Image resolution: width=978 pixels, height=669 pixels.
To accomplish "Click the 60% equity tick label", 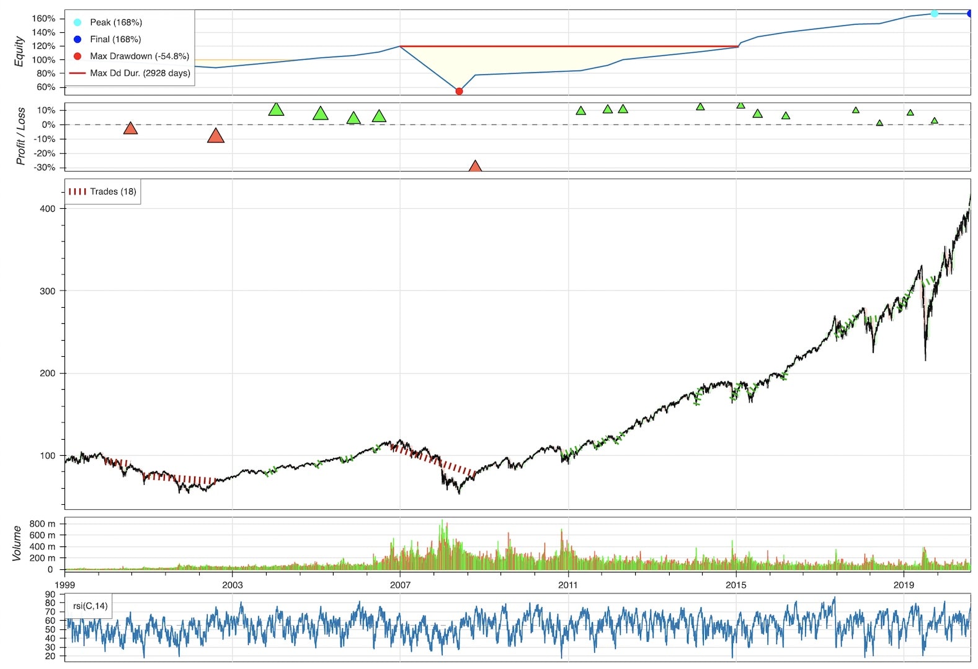I will point(46,87).
